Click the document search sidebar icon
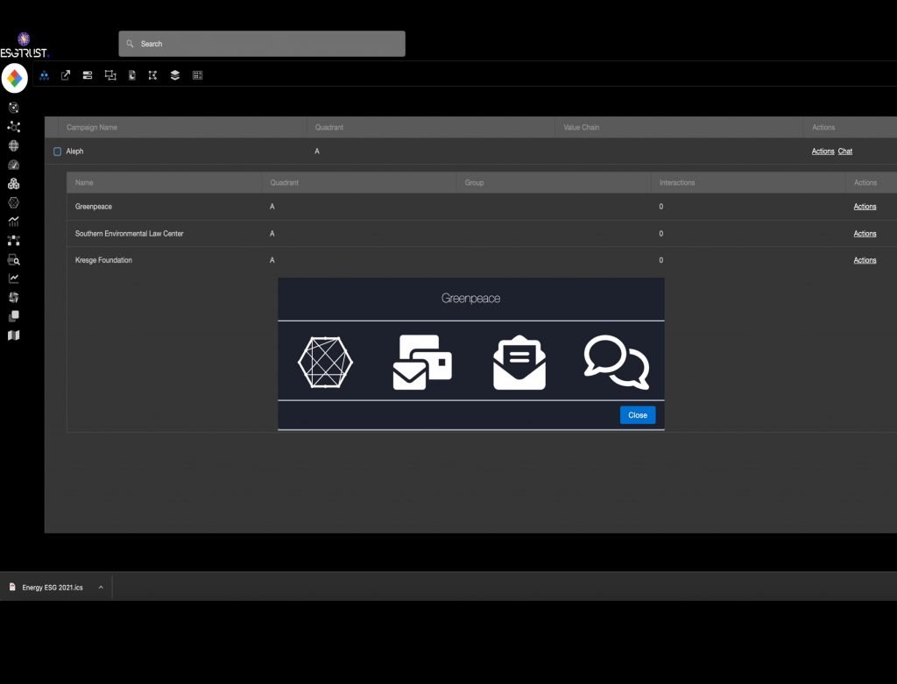 click(14, 260)
